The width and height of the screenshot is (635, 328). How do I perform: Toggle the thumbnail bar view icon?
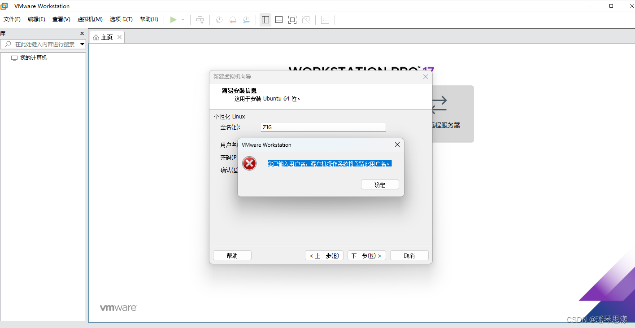[x=279, y=20]
